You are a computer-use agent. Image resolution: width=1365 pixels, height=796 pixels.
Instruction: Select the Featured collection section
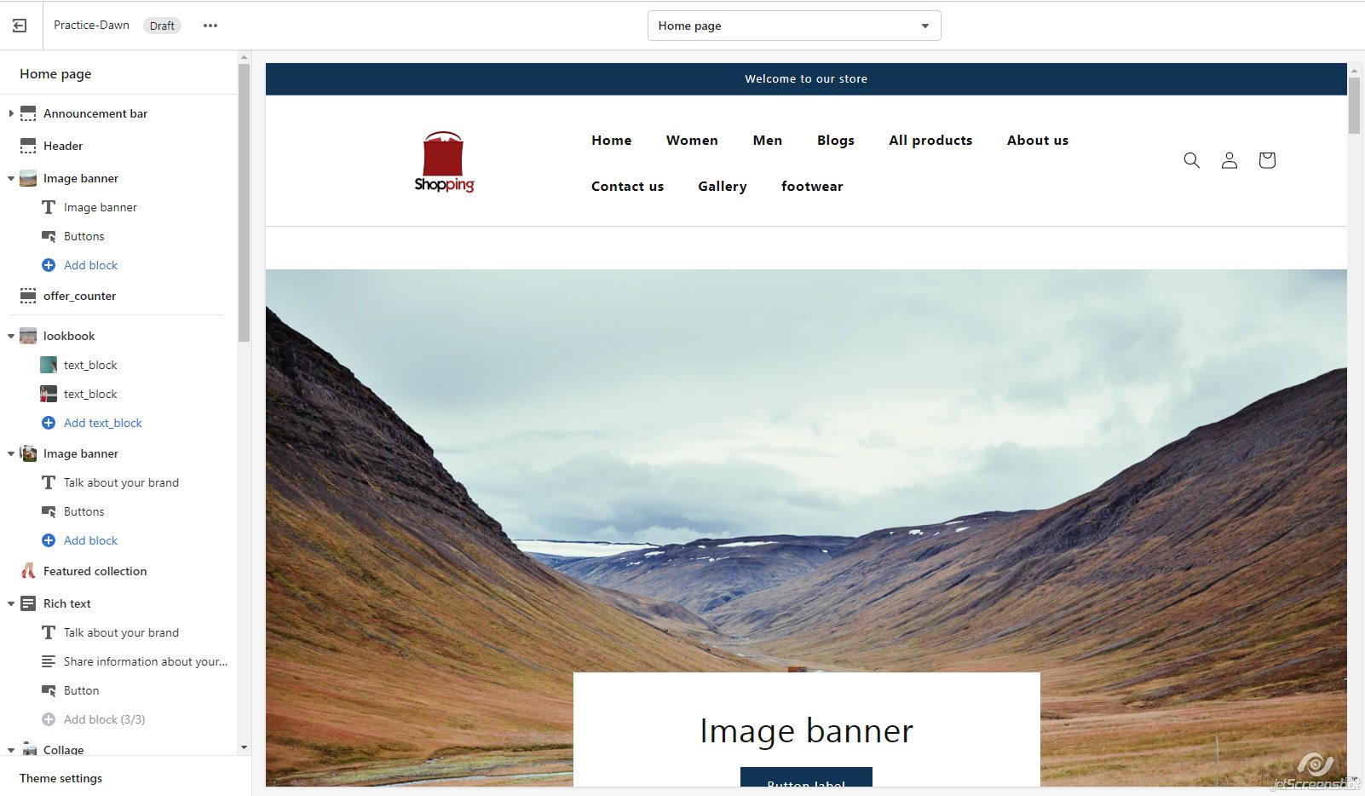coord(95,571)
